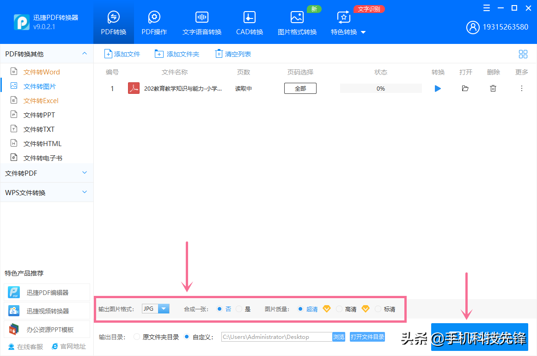This screenshot has height=356, width=537.
Task: Select 原文件夹目录 as output directory
Action: click(x=136, y=337)
